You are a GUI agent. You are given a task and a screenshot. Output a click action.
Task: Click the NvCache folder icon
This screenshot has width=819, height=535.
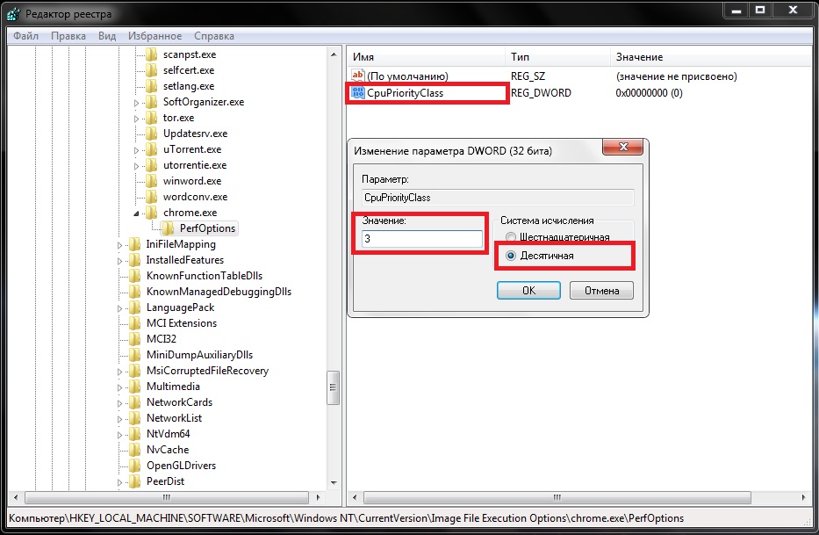pos(134,450)
